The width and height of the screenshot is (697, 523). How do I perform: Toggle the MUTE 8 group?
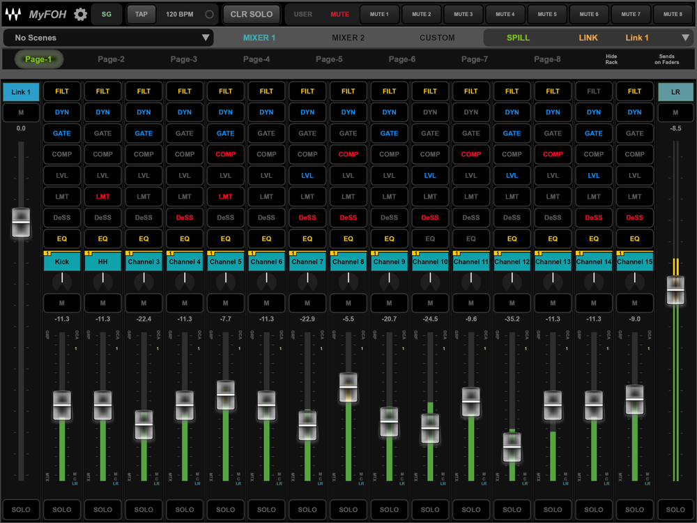point(673,14)
